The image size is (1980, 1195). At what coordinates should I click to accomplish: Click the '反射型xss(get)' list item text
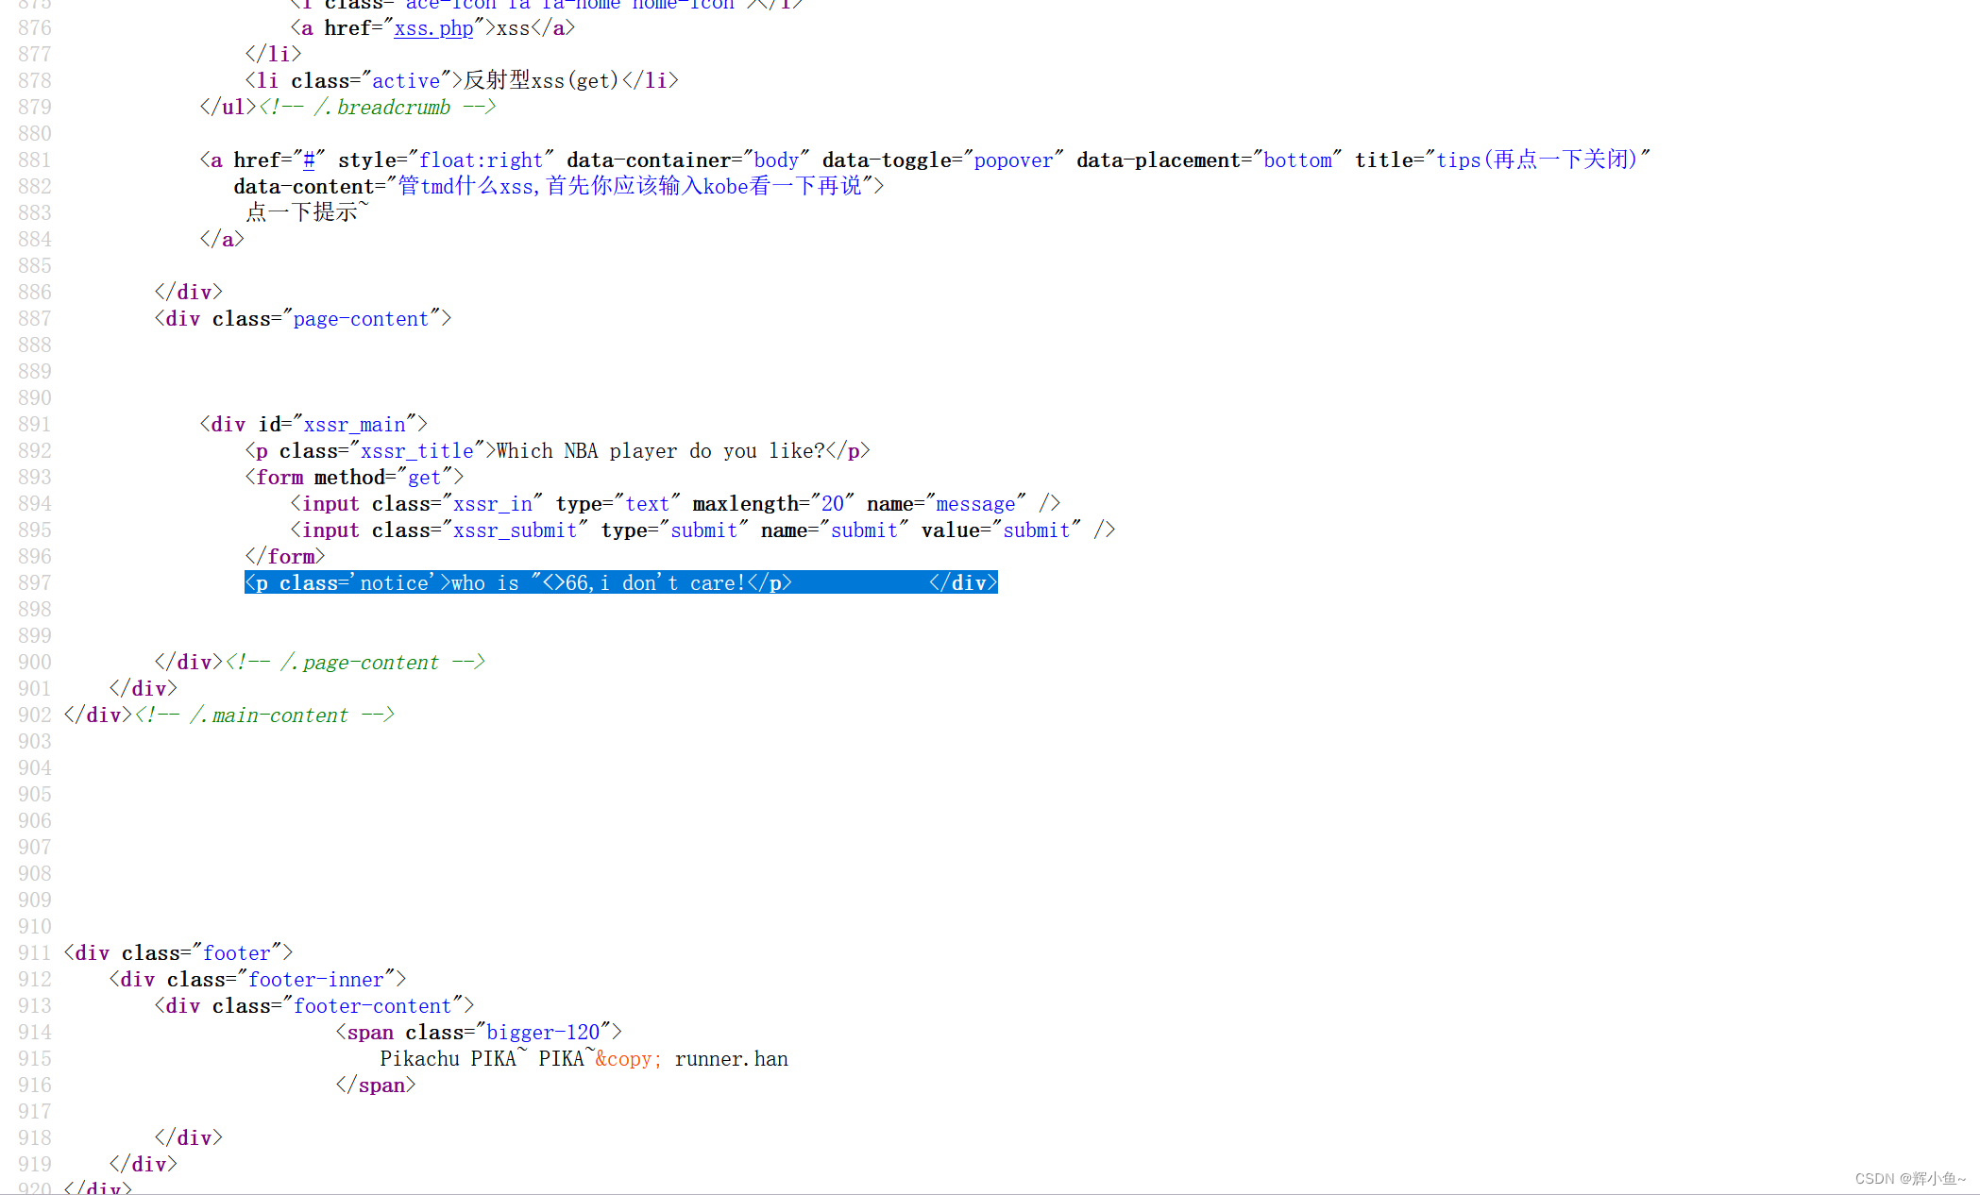[541, 81]
